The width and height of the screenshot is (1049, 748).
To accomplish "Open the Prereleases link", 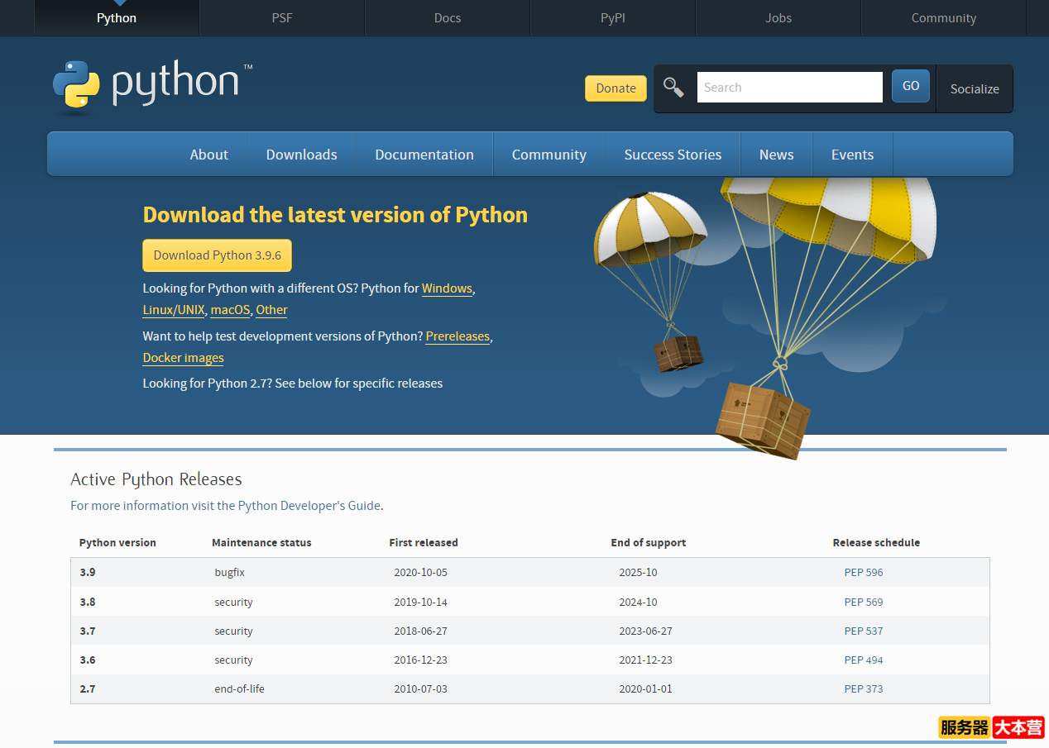I will pos(457,336).
